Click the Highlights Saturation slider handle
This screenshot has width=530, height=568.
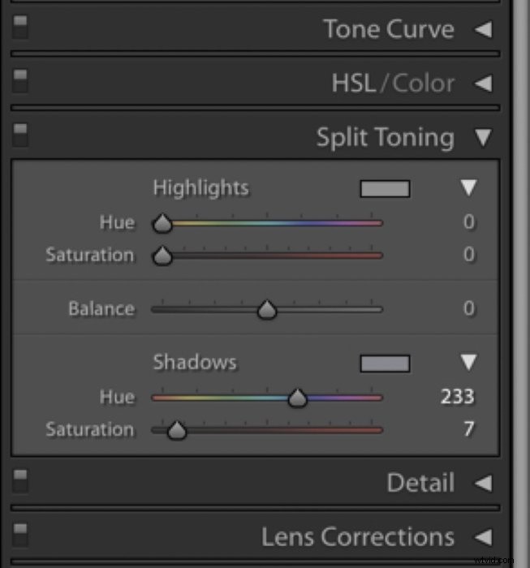162,256
